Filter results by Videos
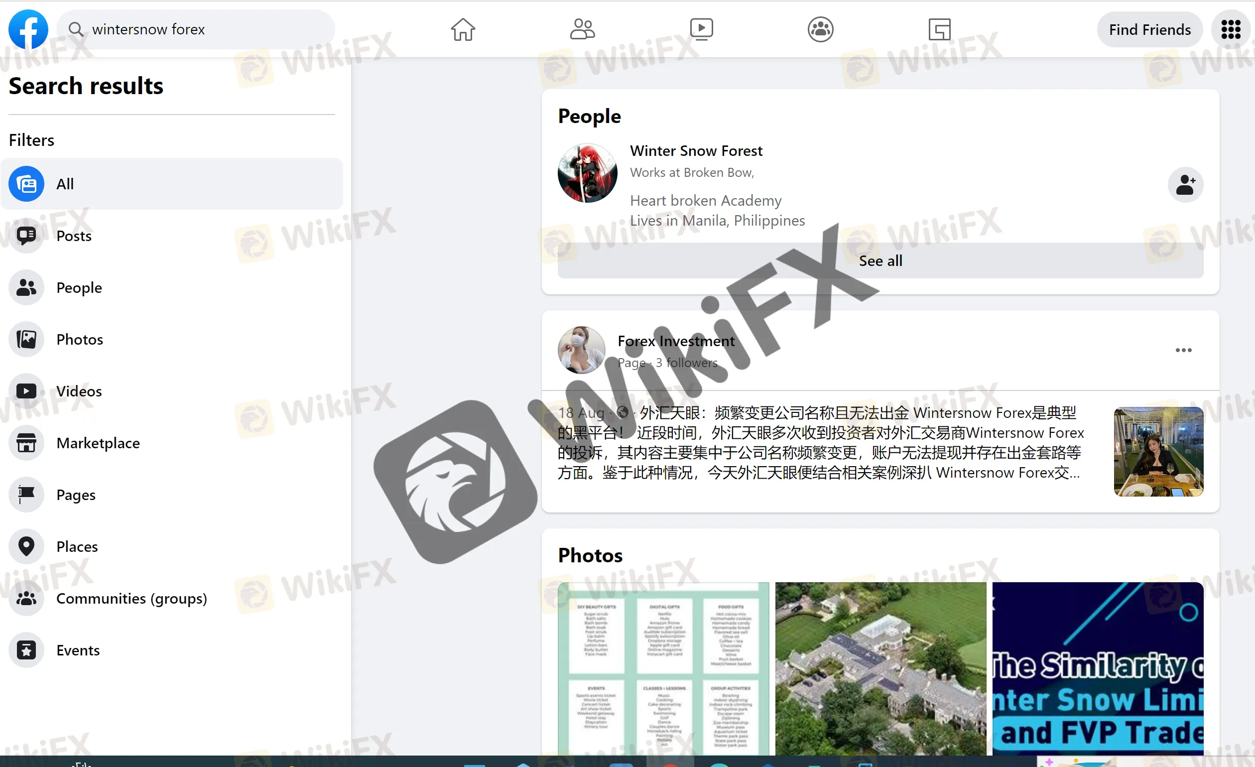The height and width of the screenshot is (767, 1255). coord(79,391)
